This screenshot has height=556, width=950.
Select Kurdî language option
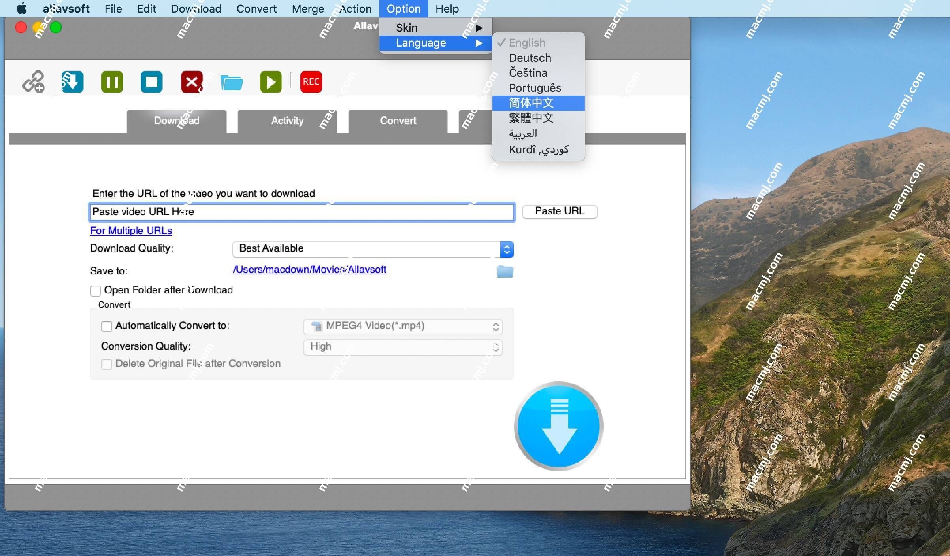tap(538, 149)
